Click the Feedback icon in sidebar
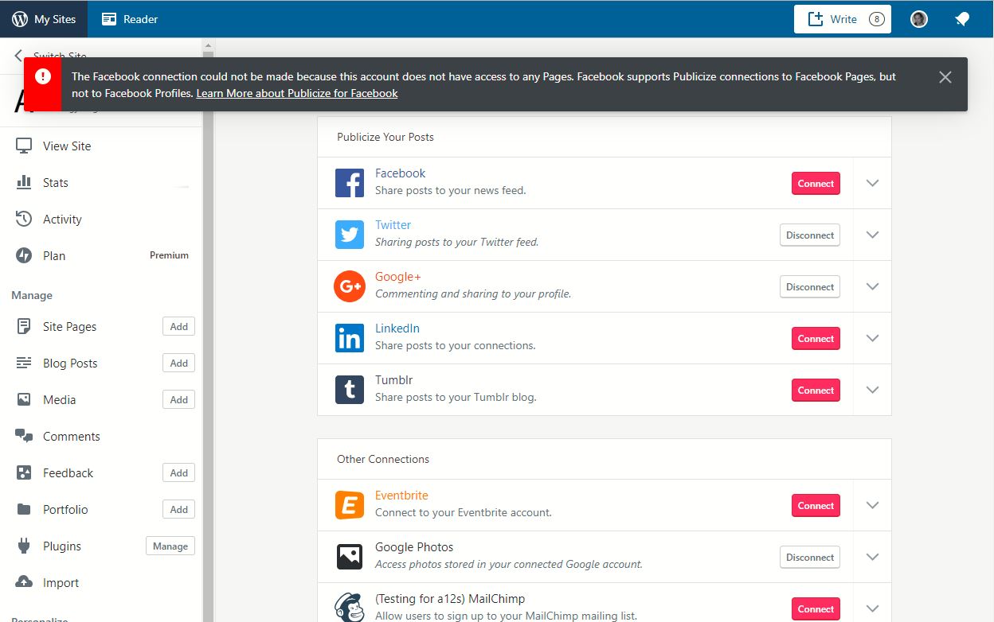 pyautogui.click(x=24, y=472)
